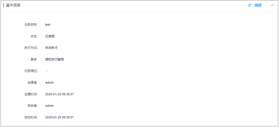279x127 pixels.
Task: Collapse the 基本信息 panel with the double chevron
Action: (x=272, y=5)
